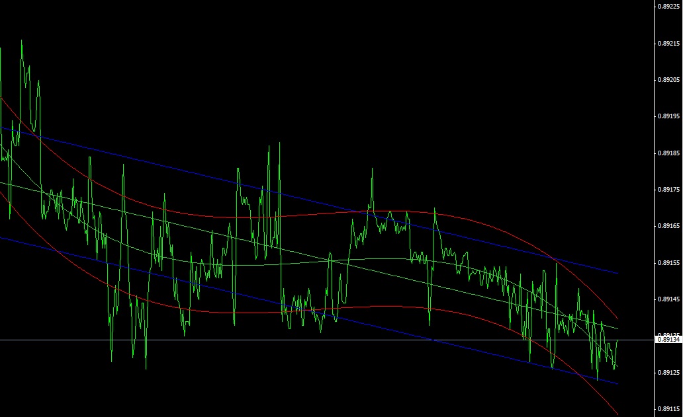This screenshot has height=417, width=683.
Task: Select the current price marker 0.89134
Action: click(668, 340)
